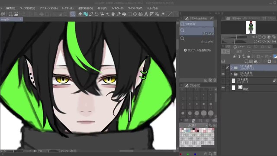
Task: Open the レイヤー(L) menu in menu bar
Action: (68, 8)
